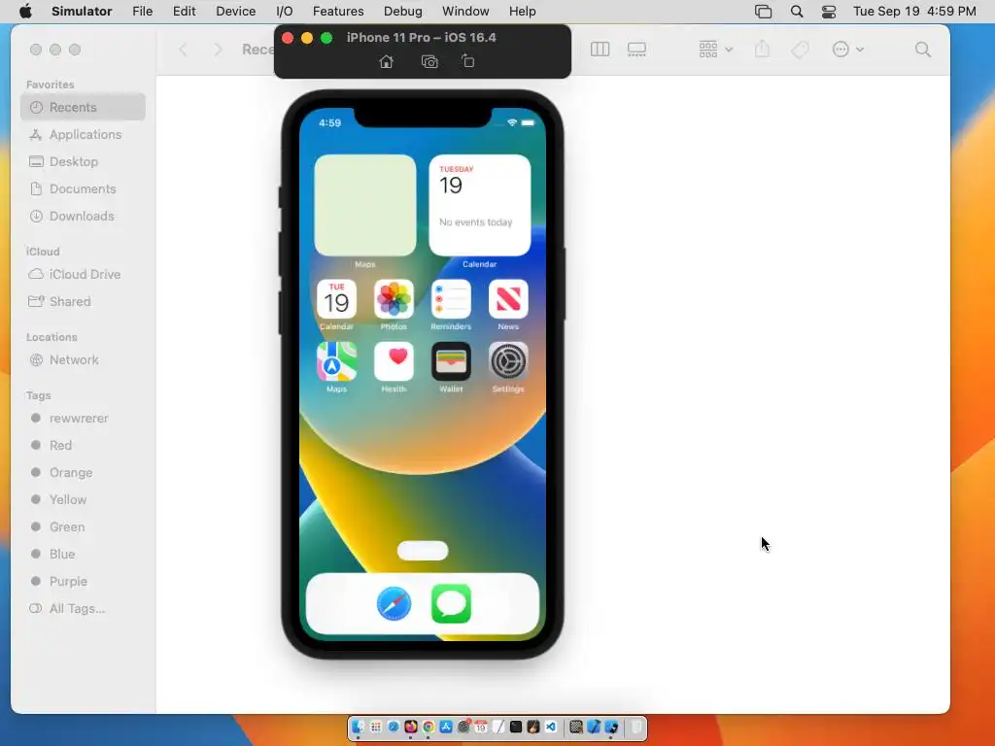Viewport: 995px width, 746px height.
Task: Open Control Center in menu bar
Action: click(829, 12)
